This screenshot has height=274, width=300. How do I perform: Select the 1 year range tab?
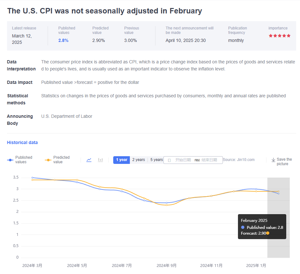[122, 160]
